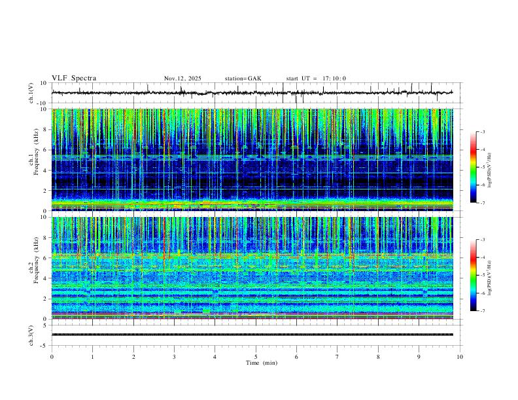The width and height of the screenshot is (518, 400).
Task: Click the ch.1 spectrogram color scale bar
Action: [474, 167]
